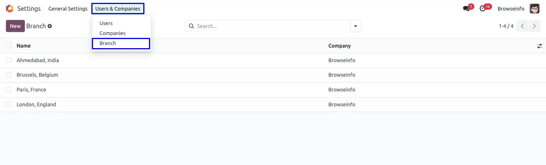
Task: Check the Ahmedabad, India row checkbox
Action: [9, 60]
